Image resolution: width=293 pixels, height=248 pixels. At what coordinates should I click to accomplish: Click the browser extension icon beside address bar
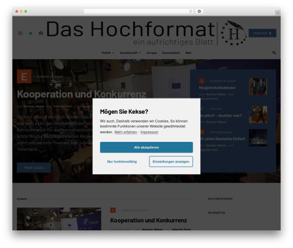click(199, 12)
